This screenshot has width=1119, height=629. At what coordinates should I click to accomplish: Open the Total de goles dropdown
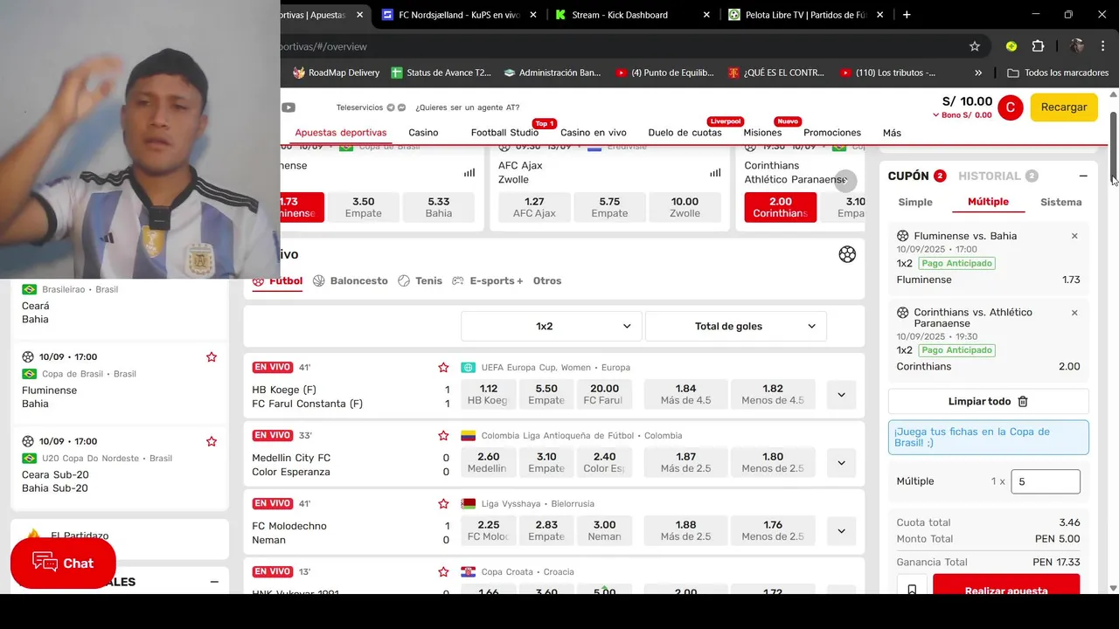click(x=735, y=326)
